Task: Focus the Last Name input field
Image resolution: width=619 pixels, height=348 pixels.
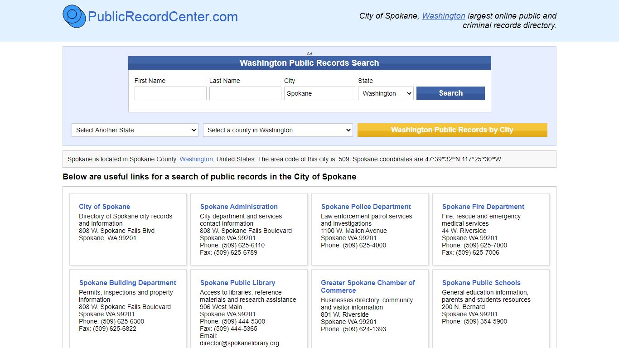Action: pos(245,93)
